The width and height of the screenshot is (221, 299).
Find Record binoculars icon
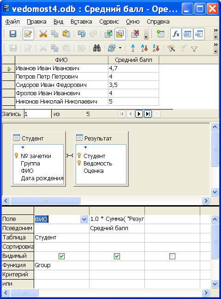(97, 48)
